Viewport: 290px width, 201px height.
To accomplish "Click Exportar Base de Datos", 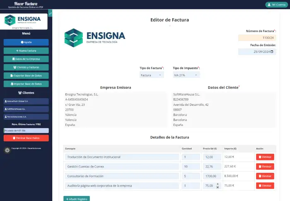I will (x=26, y=75).
